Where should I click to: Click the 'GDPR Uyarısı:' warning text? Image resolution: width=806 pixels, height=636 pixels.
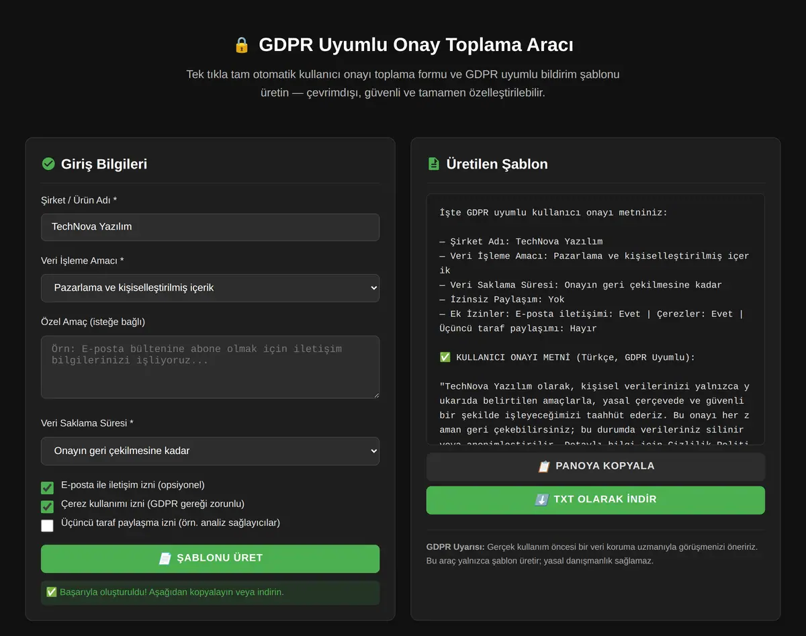click(x=455, y=547)
